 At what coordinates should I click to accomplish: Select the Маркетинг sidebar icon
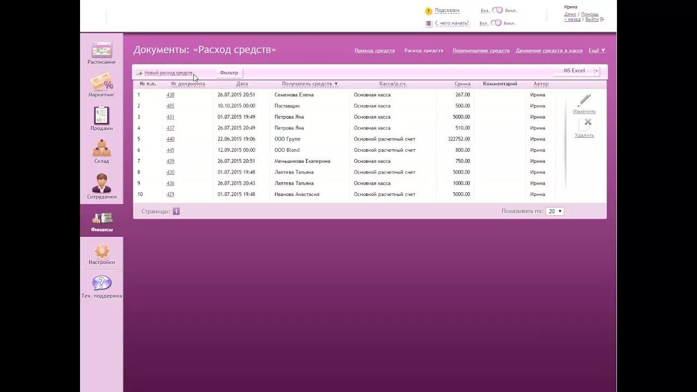pyautogui.click(x=101, y=85)
